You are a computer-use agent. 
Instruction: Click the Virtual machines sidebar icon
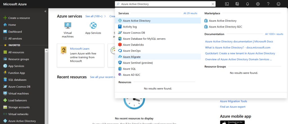point(5,93)
